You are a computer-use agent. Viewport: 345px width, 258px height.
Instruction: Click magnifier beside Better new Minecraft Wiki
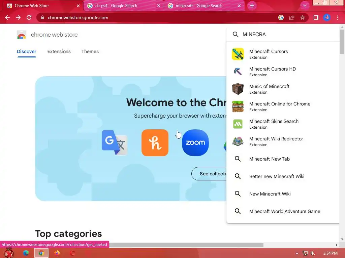[x=238, y=176]
